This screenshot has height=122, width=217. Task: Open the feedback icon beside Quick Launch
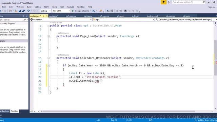(169, 2)
